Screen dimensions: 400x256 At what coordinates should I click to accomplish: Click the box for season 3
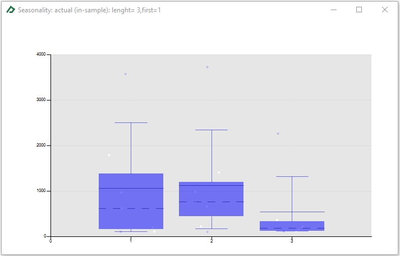pyautogui.click(x=292, y=226)
